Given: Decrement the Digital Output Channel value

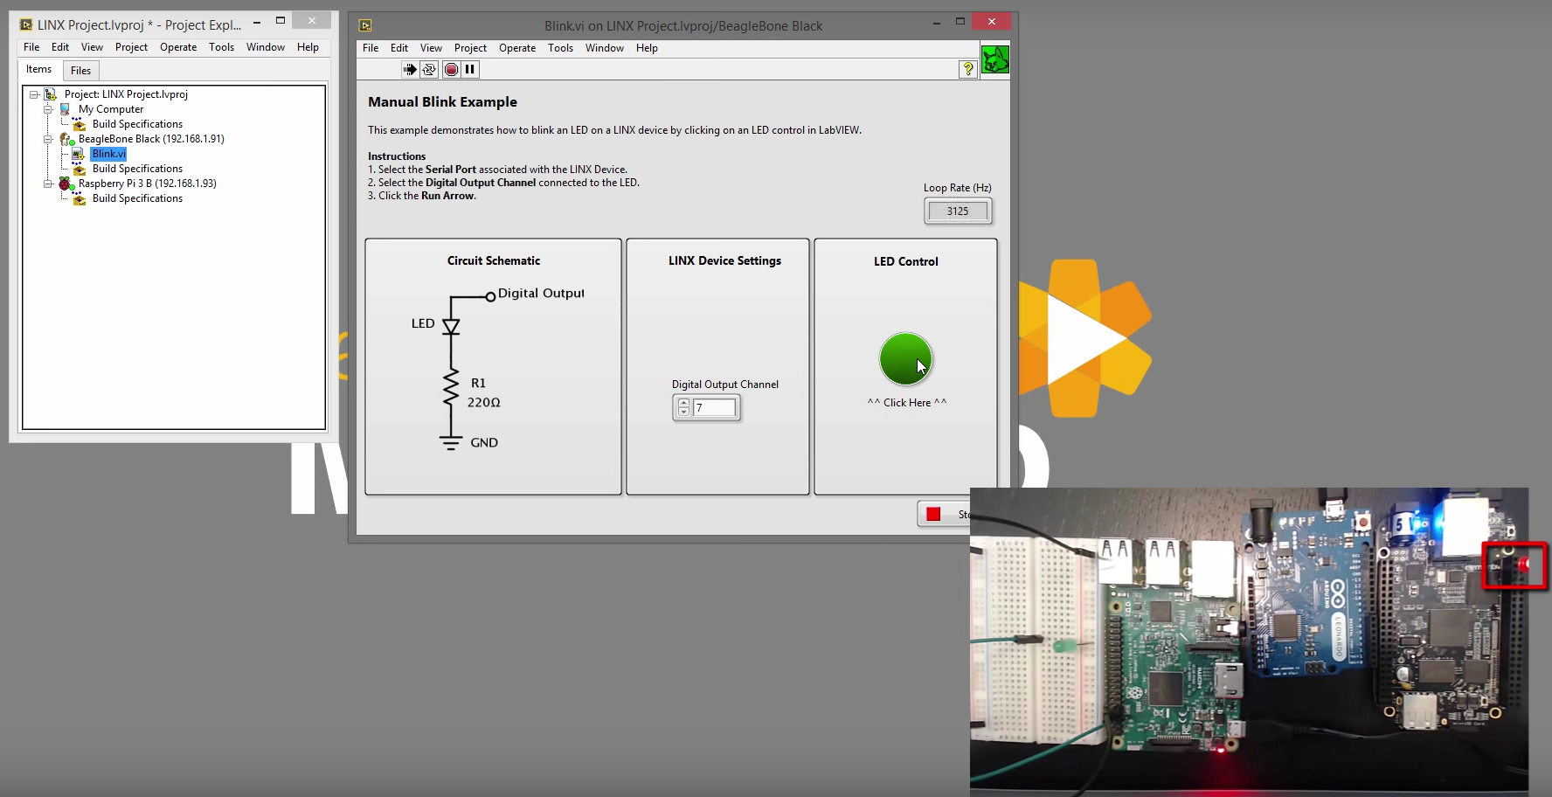Looking at the screenshot, I should click(x=683, y=412).
